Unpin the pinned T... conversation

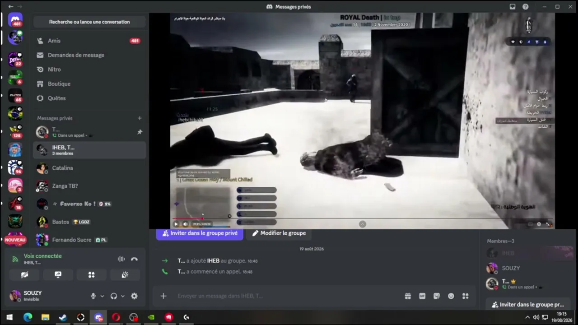click(x=140, y=132)
